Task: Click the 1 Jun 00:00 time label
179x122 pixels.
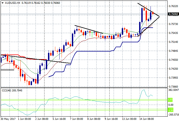Action: [24, 119]
